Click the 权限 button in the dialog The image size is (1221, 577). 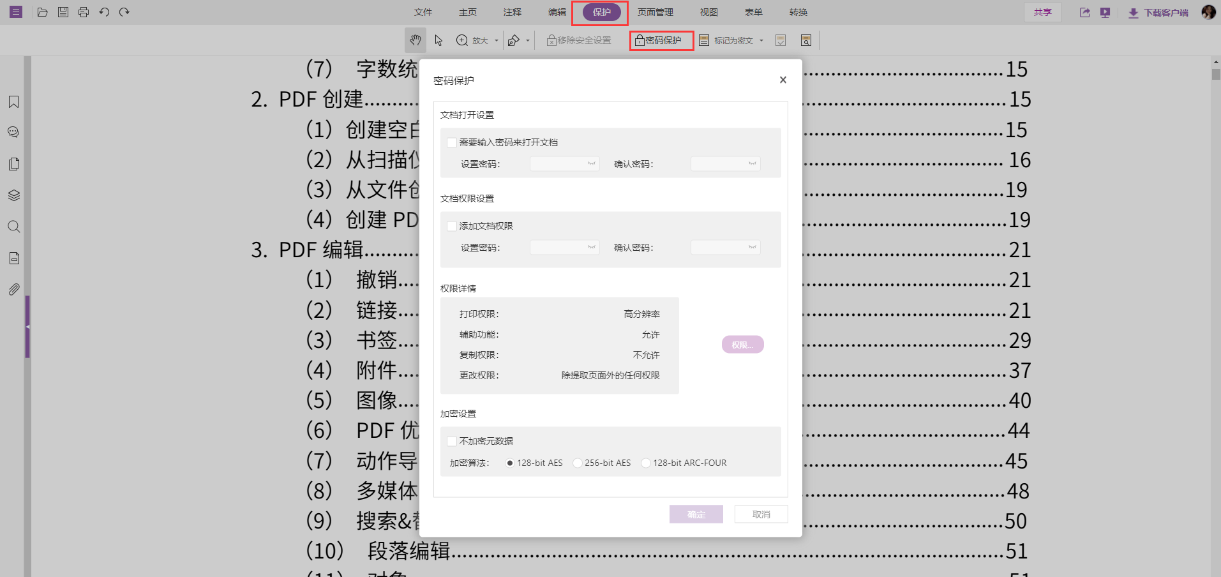[742, 344]
